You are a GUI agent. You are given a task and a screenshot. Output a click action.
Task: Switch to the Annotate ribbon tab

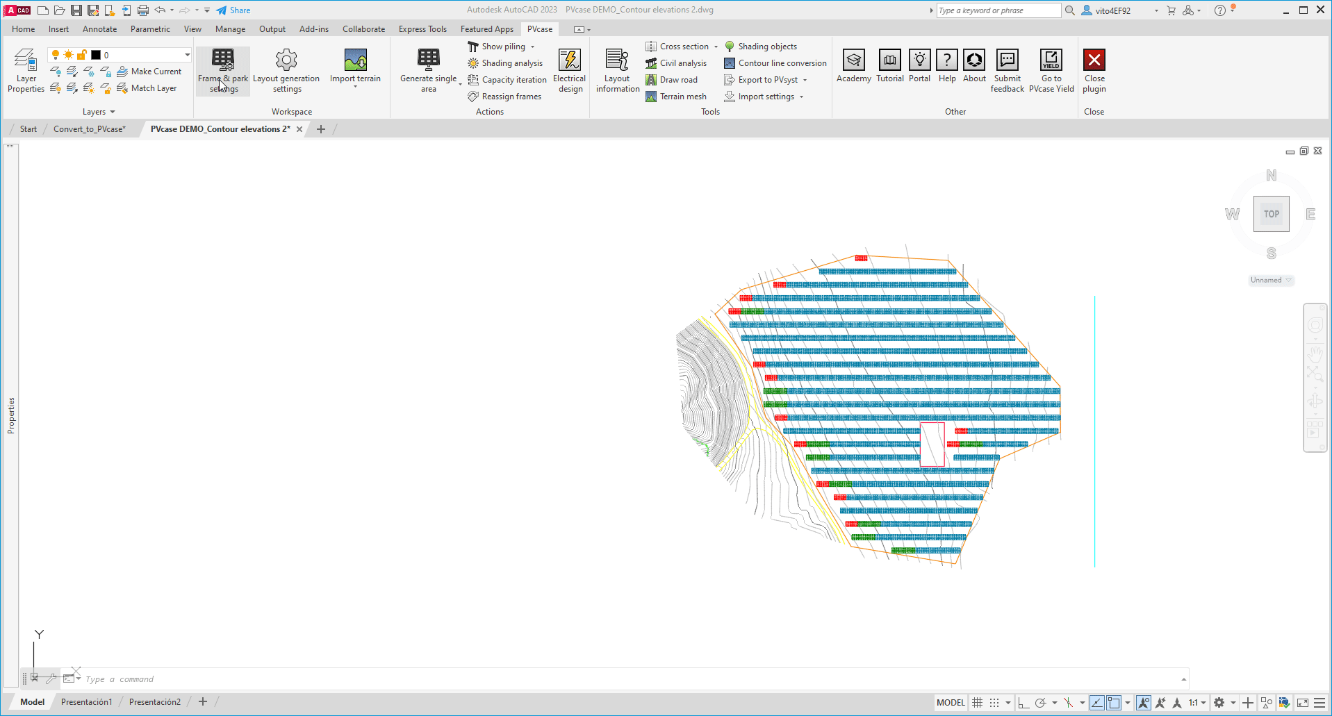99,28
